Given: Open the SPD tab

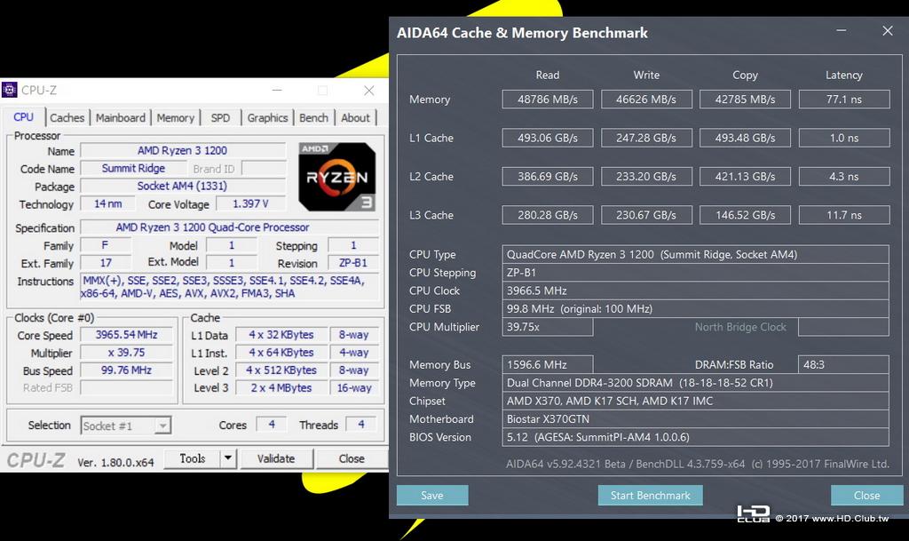Looking at the screenshot, I should pos(220,118).
